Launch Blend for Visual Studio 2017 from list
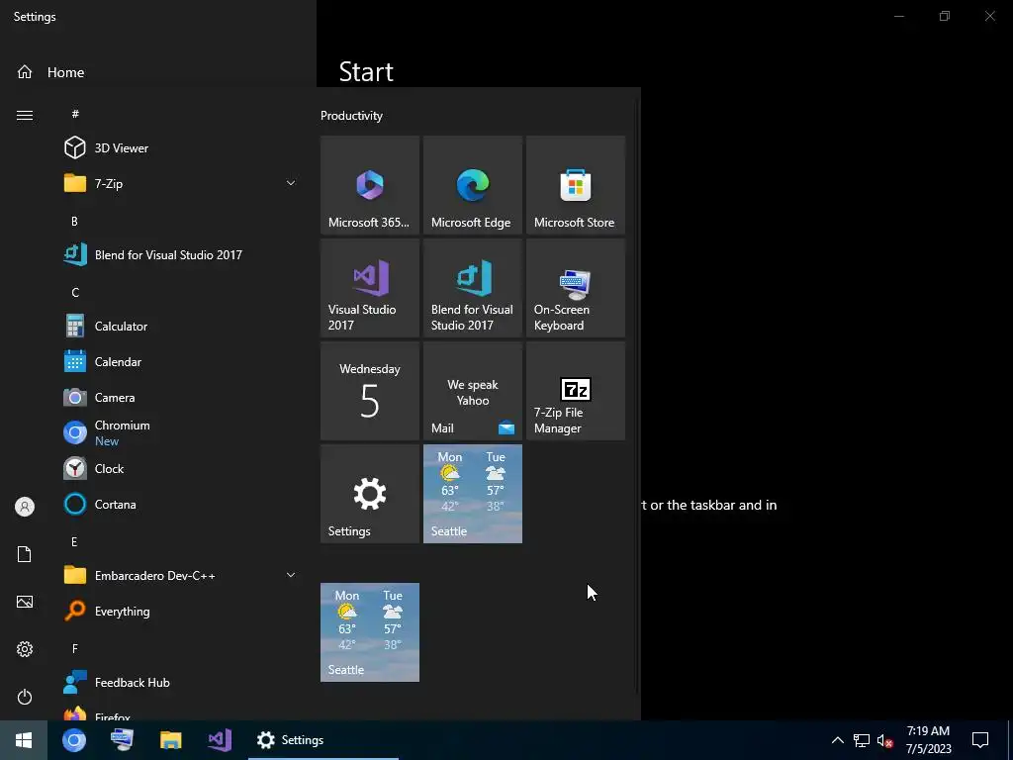 pyautogui.click(x=181, y=254)
